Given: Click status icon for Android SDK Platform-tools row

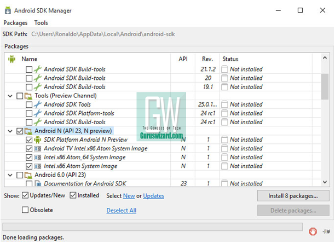Looking at the screenshot, I should click(224, 113).
